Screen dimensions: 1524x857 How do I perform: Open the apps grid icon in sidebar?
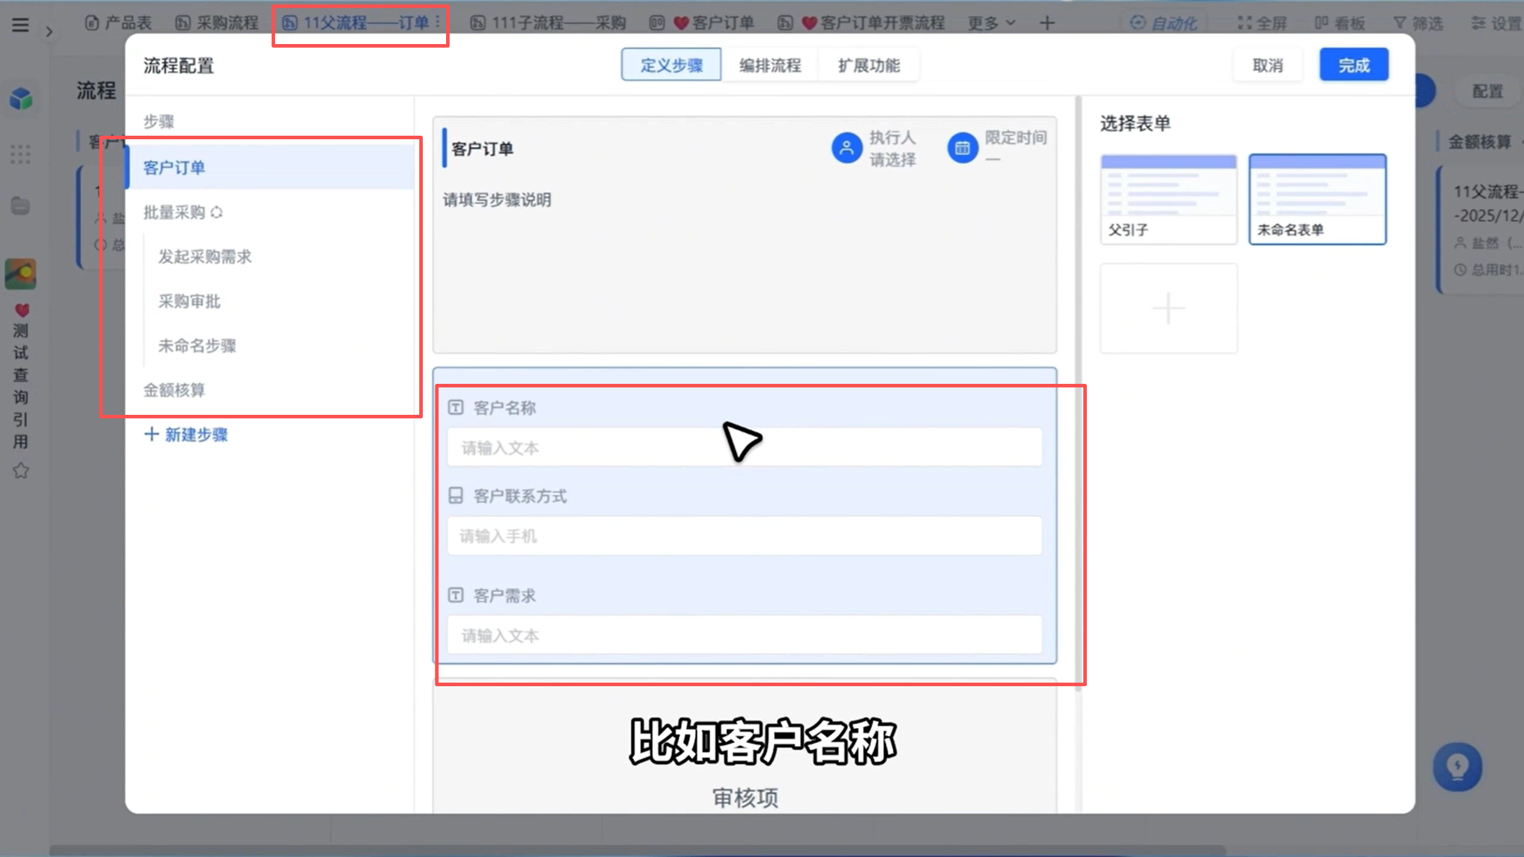[x=20, y=154]
